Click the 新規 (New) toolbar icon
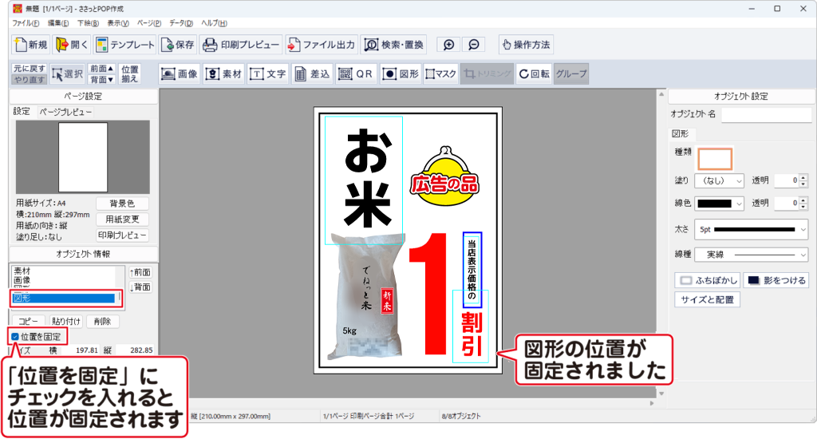 31,45
